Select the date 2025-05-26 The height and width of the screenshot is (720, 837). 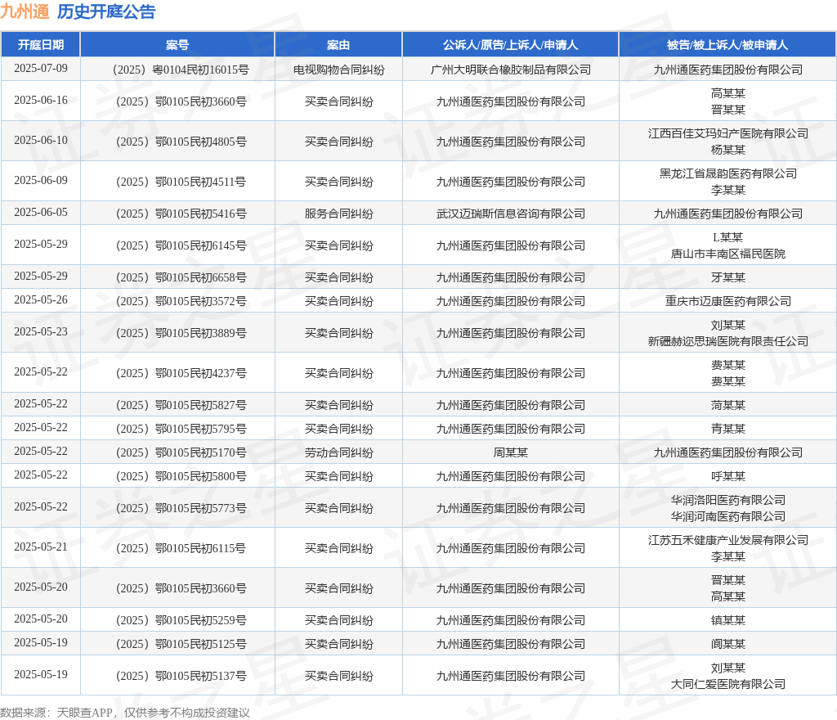[x=41, y=300]
